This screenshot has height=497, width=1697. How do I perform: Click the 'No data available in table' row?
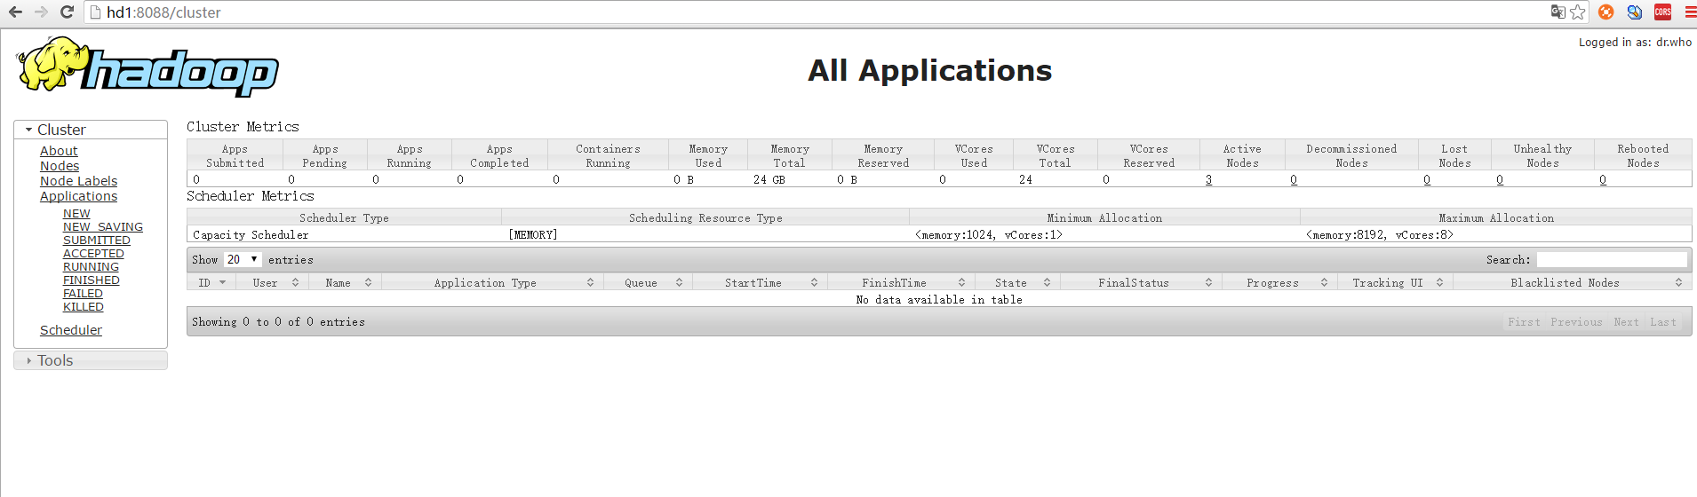click(939, 300)
